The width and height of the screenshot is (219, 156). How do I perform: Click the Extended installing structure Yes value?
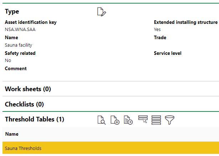click(x=157, y=30)
